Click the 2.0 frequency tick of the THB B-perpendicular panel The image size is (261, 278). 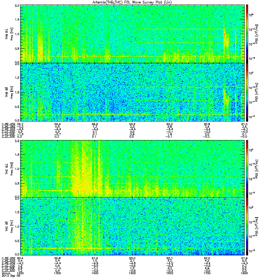coord(17,6)
